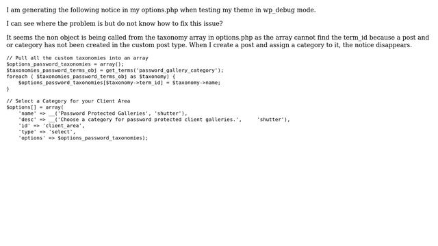The height and width of the screenshot is (246, 438).
Task: Click the 'desc' => Choose a category line
Action: tap(154, 120)
